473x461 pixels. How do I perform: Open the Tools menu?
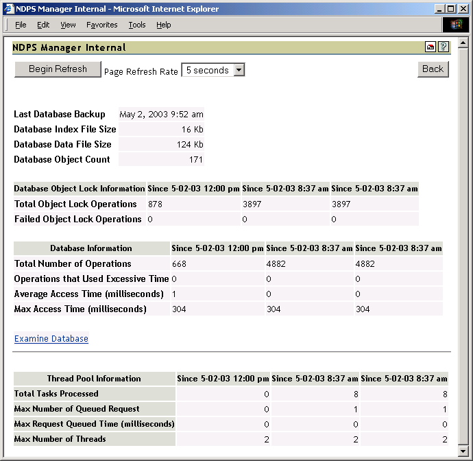(137, 25)
